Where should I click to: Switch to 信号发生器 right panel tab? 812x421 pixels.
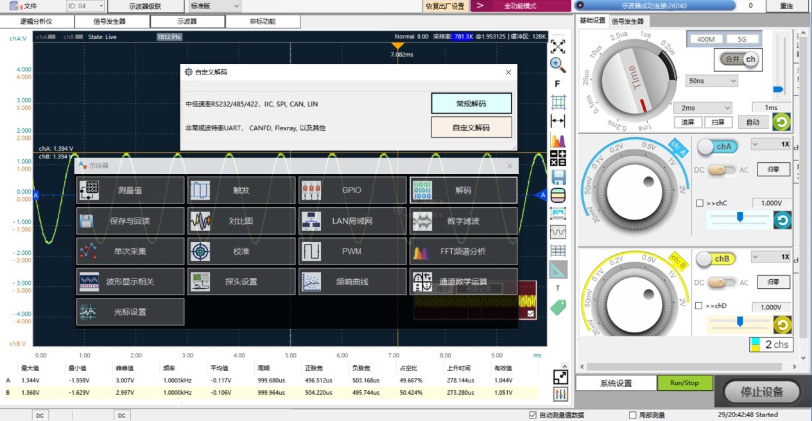coord(627,21)
